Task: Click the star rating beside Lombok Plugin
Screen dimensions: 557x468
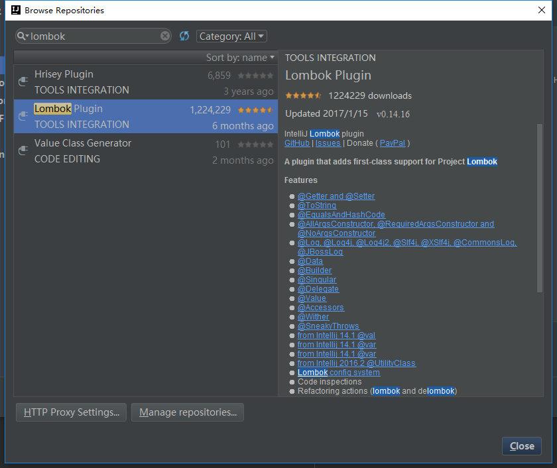Action: (x=256, y=109)
